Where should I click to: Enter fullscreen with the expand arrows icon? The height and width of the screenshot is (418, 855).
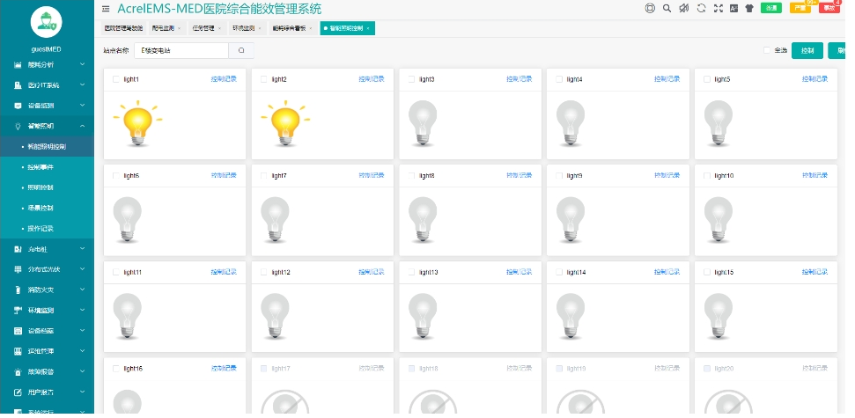pyautogui.click(x=719, y=8)
